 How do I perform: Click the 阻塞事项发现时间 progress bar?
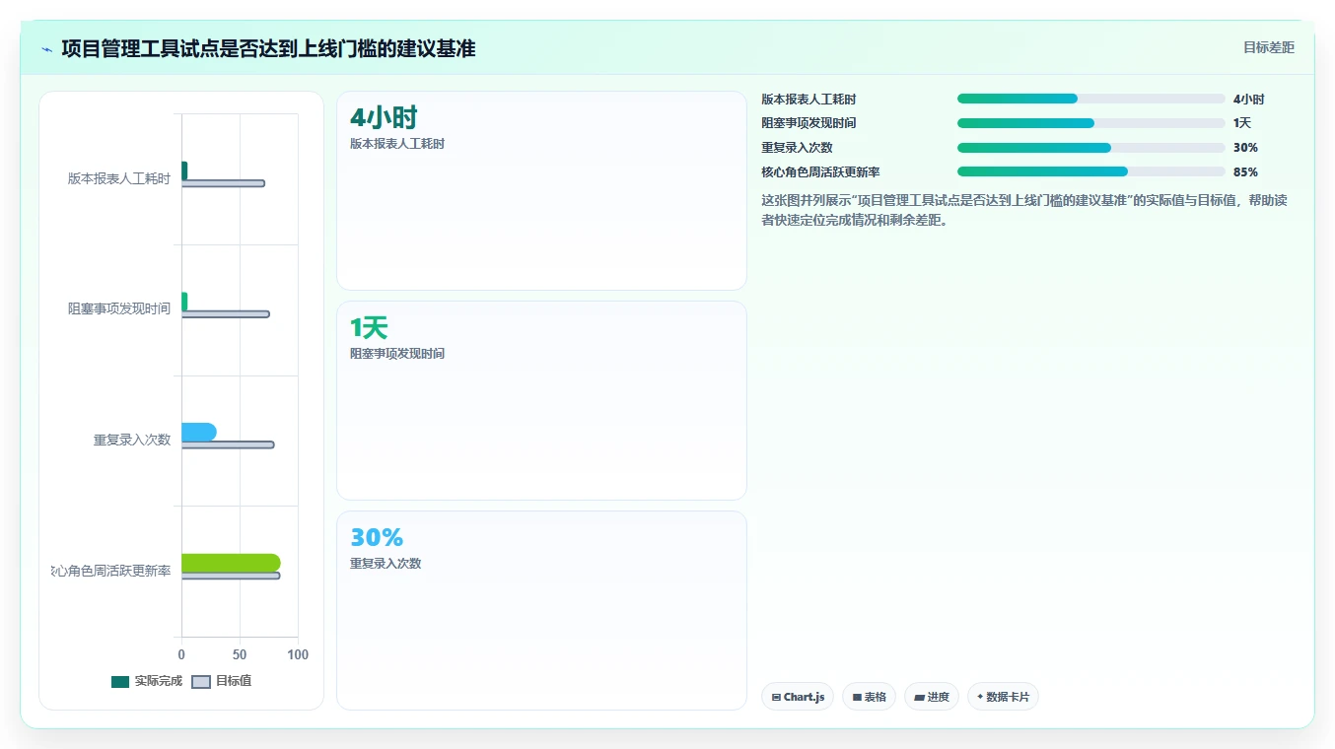tap(1091, 123)
